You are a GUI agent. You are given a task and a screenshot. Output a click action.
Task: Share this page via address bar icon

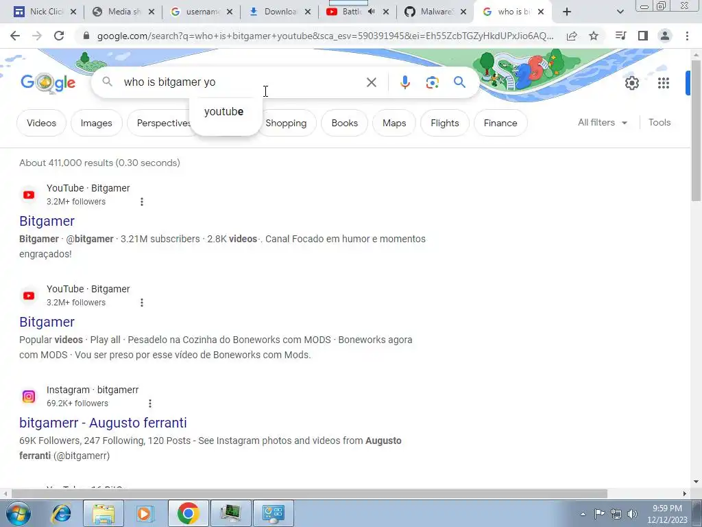click(x=572, y=36)
